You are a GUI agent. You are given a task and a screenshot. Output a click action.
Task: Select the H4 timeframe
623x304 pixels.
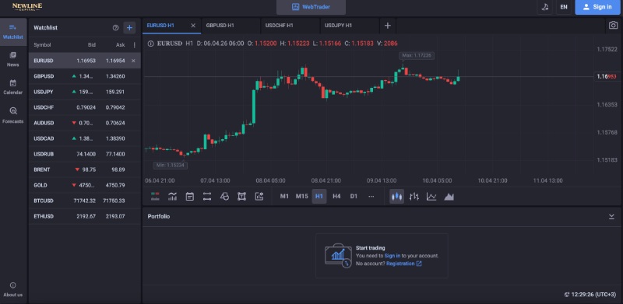click(x=336, y=196)
